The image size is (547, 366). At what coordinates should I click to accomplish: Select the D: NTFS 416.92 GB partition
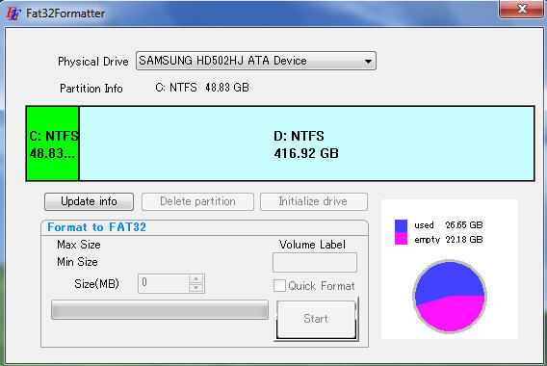point(306,144)
